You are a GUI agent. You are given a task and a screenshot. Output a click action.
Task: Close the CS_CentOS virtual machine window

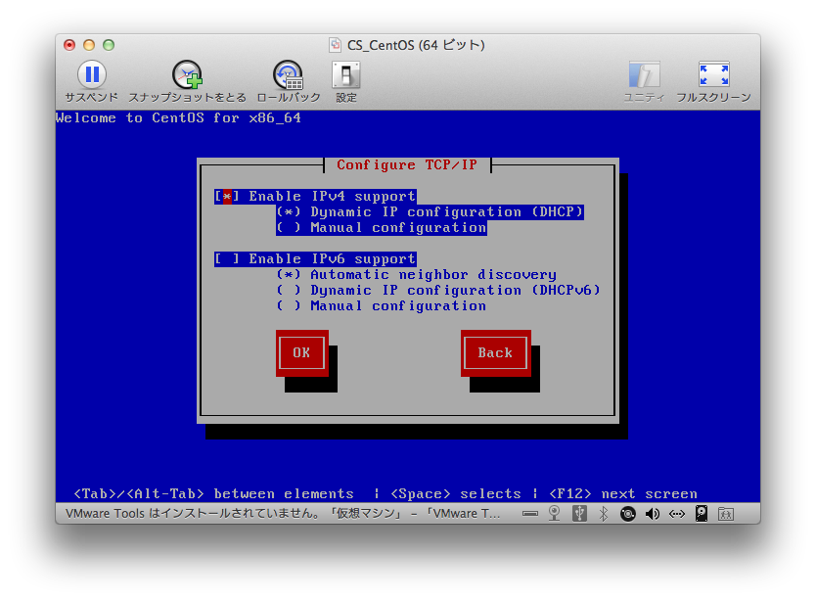point(69,45)
